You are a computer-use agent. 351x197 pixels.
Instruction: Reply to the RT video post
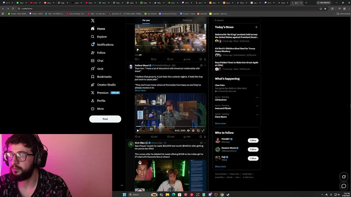click(137, 59)
